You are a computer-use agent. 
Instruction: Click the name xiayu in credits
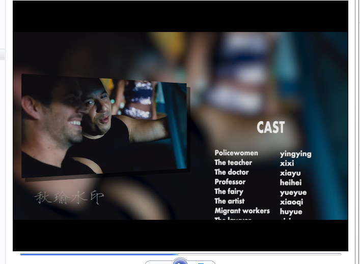[290, 173]
